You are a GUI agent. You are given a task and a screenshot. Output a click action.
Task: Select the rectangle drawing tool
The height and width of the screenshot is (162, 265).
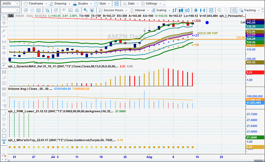click(4, 136)
